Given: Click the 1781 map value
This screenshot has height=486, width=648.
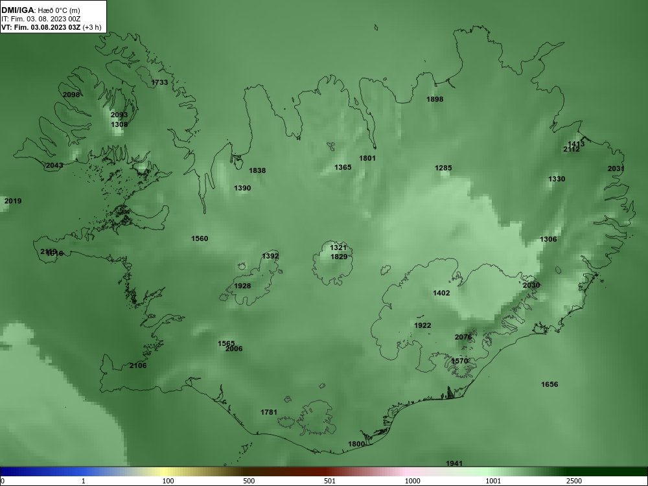Looking at the screenshot, I should [269, 412].
